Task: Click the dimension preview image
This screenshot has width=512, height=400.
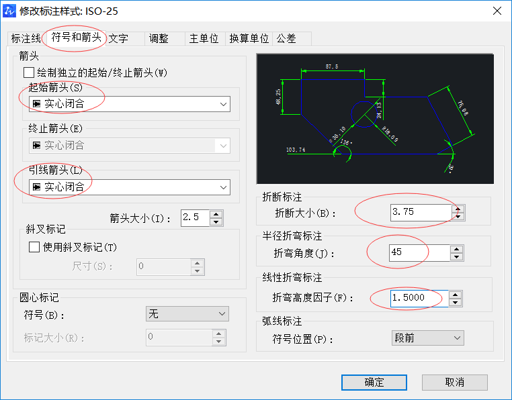Action: click(375, 119)
